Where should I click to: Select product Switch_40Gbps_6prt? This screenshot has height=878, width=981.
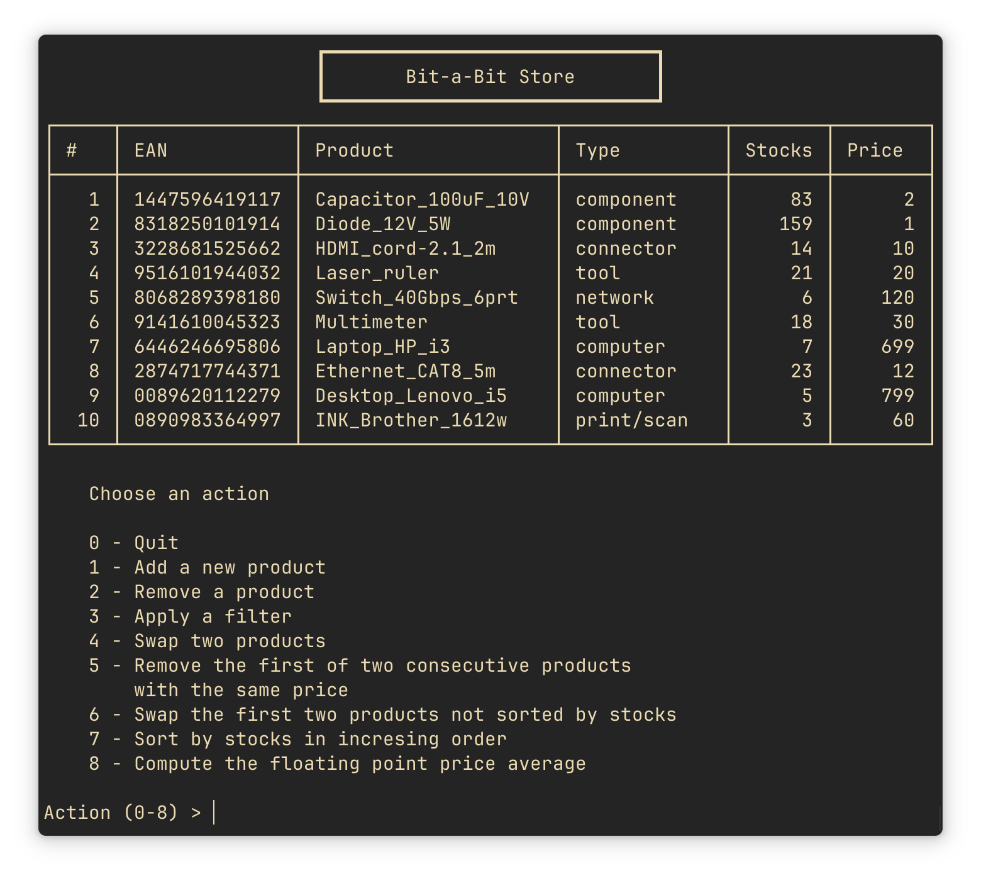[416, 297]
